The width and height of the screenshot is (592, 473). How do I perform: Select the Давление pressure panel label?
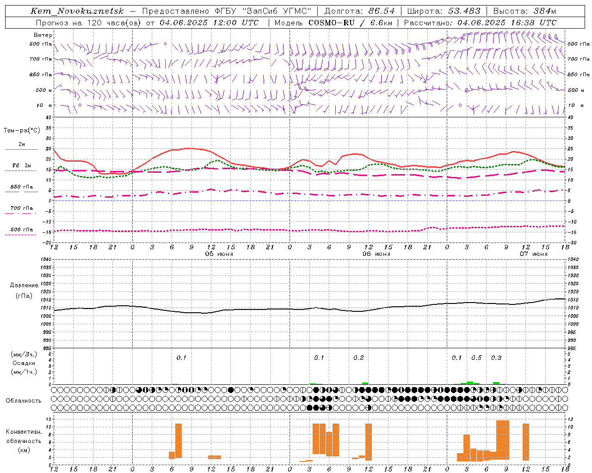point(24,285)
